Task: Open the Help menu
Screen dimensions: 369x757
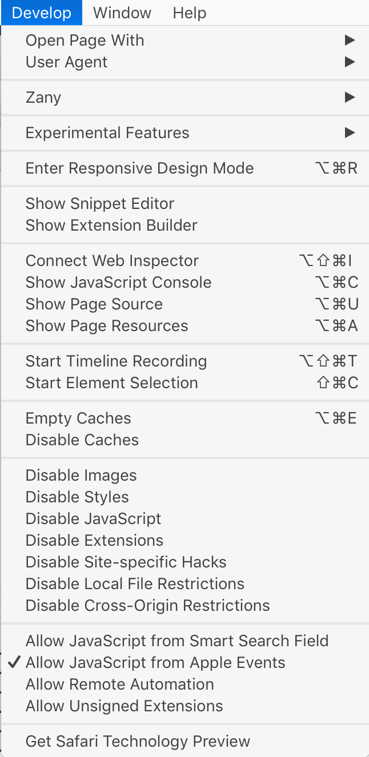Action: (189, 13)
